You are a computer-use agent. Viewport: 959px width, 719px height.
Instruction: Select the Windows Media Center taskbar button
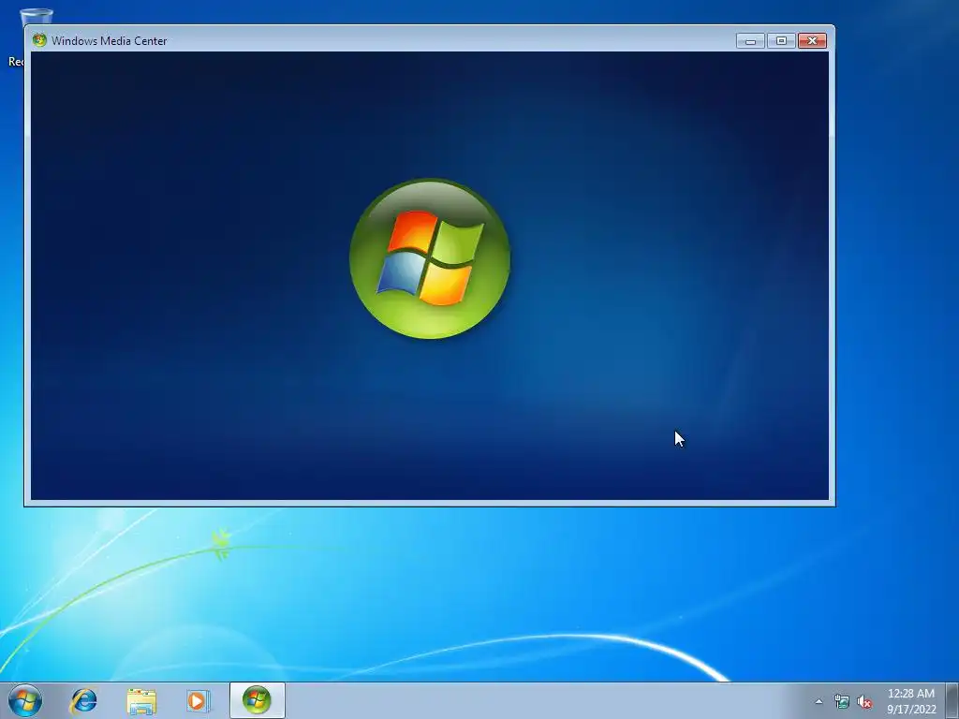[257, 700]
